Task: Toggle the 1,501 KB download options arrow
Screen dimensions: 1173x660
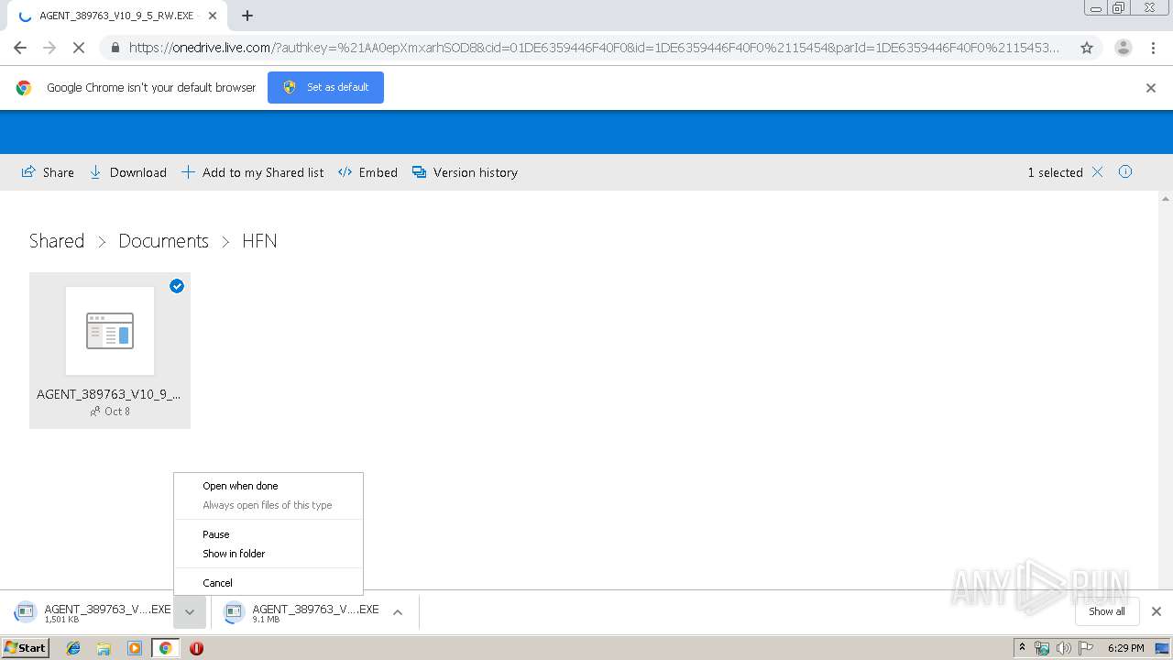Action: (x=190, y=612)
